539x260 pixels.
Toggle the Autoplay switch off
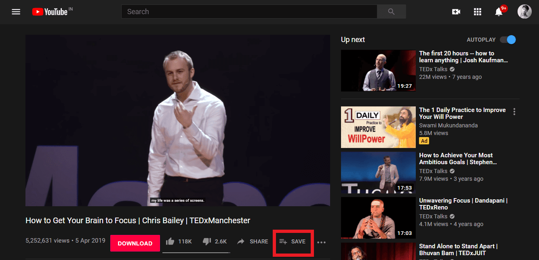pyautogui.click(x=508, y=40)
